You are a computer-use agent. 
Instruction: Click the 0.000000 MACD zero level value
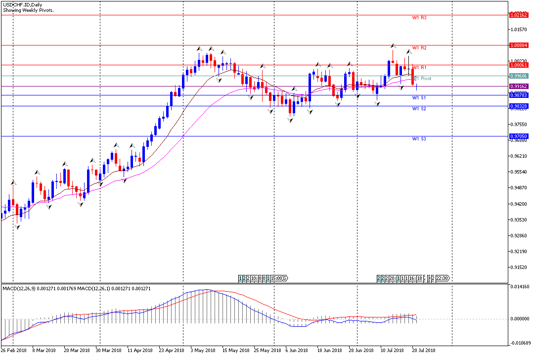click(x=520, y=319)
